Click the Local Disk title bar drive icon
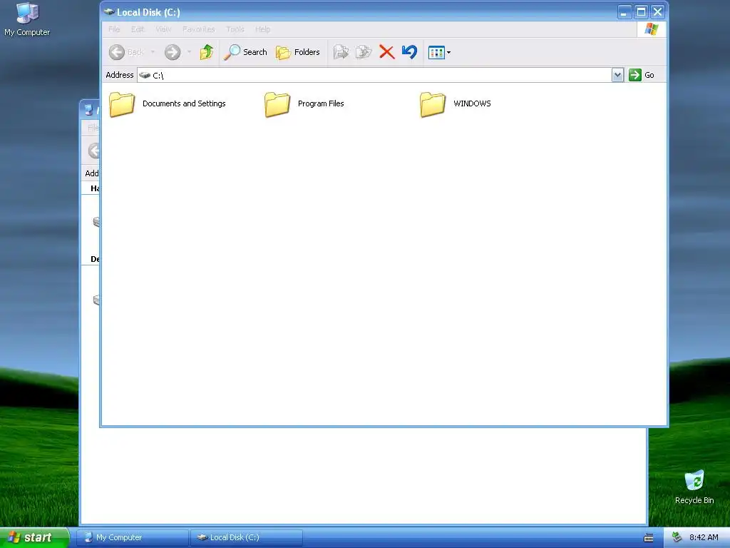This screenshot has width=730, height=548. tap(109, 12)
